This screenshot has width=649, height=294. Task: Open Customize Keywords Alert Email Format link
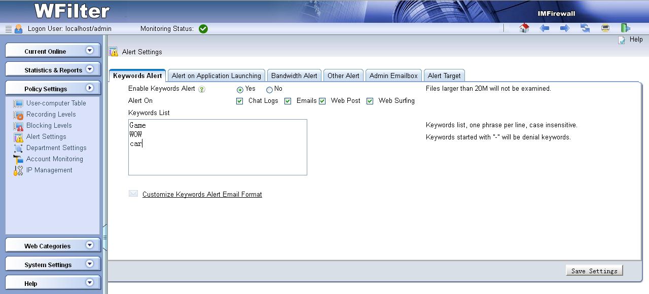pyautogui.click(x=202, y=194)
